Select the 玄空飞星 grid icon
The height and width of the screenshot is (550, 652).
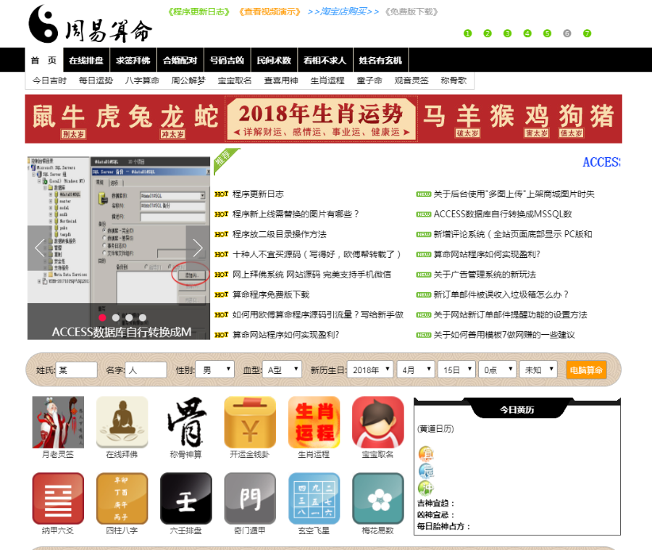314,499
